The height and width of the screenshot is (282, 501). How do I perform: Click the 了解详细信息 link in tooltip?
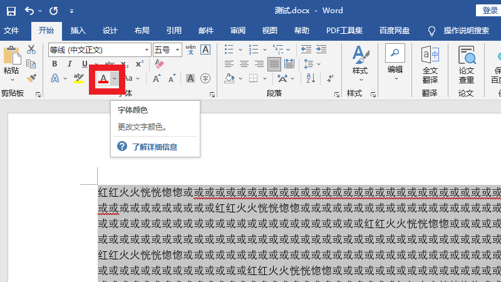154,147
